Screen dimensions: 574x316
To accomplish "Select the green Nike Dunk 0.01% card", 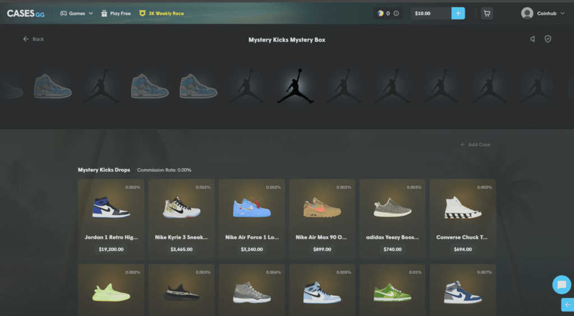I will click(392, 290).
